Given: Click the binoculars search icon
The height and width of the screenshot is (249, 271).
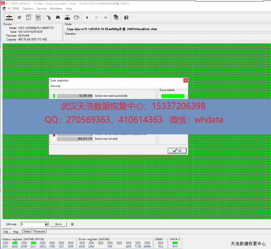Looking at the screenshot, I should click(58, 17).
